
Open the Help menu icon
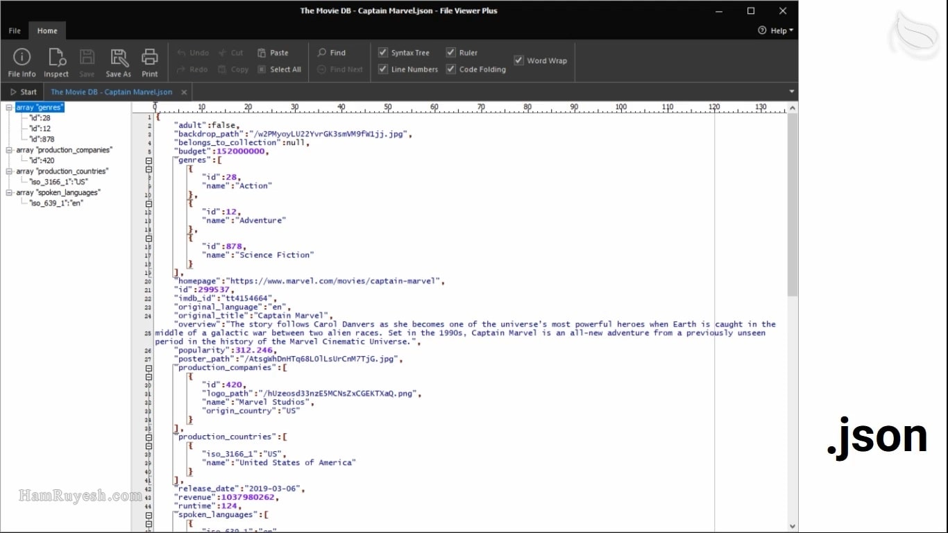coord(762,31)
